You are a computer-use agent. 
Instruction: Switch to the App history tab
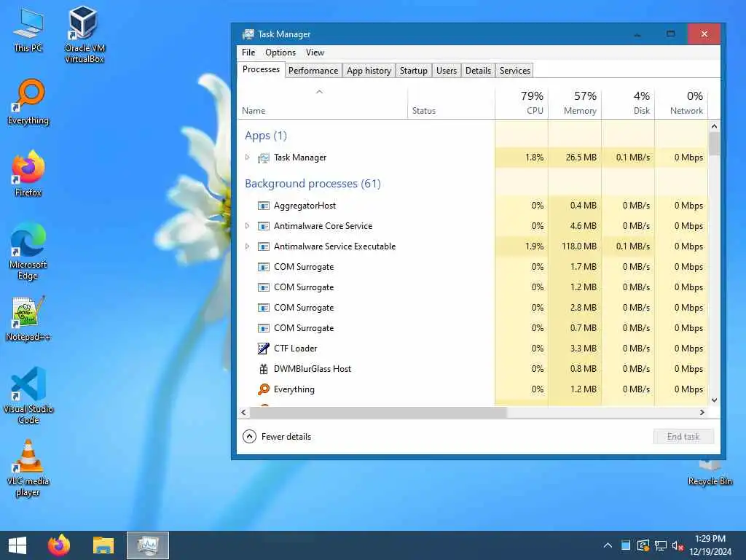[x=369, y=71]
